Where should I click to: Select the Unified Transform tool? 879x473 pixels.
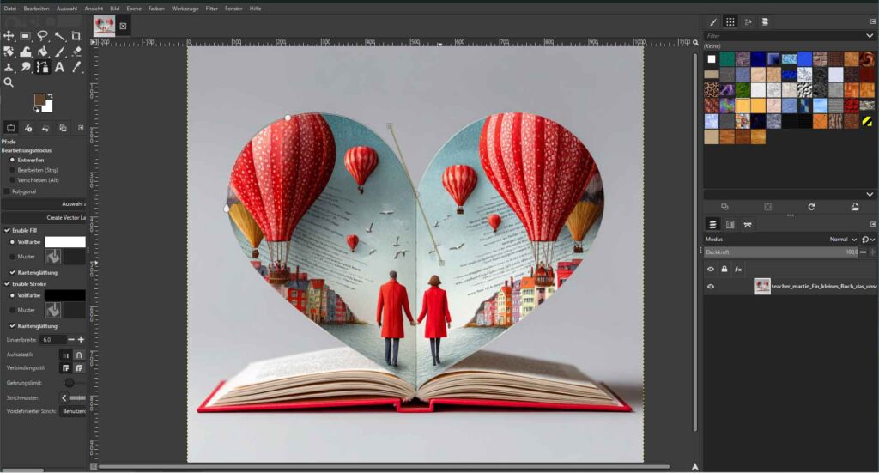point(9,52)
